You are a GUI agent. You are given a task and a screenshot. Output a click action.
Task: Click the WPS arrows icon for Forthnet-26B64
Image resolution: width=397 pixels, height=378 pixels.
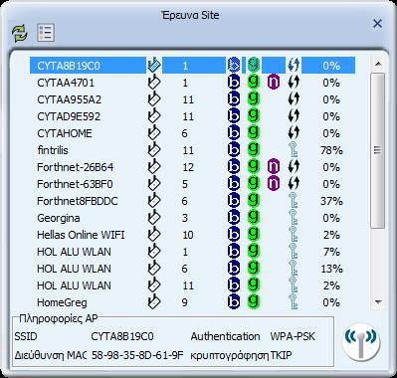point(294,167)
